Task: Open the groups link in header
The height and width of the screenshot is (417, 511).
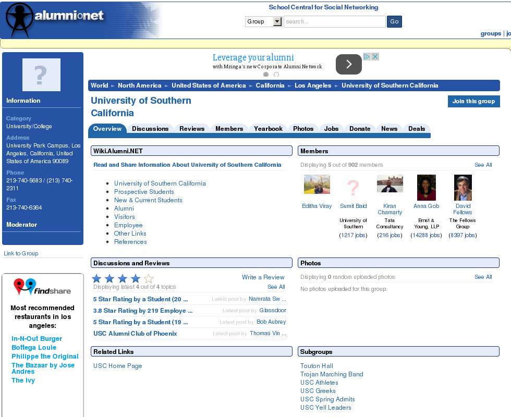Action: 491,33
